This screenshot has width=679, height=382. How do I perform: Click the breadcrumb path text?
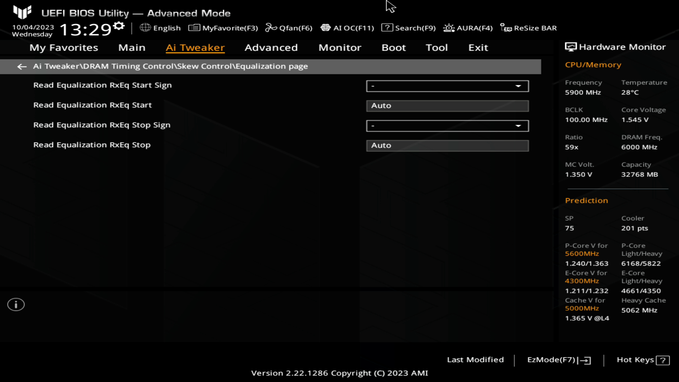pos(170,66)
